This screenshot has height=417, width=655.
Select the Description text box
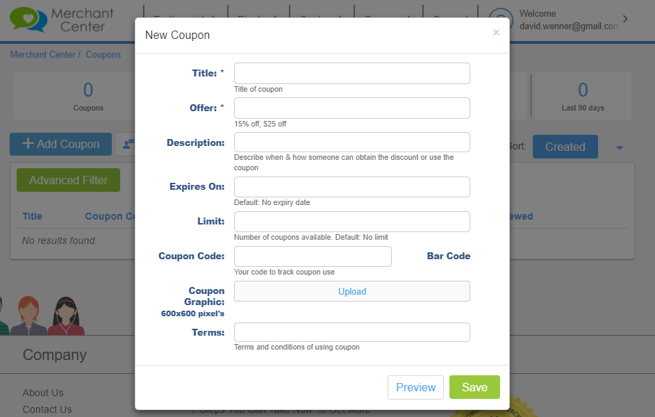tap(351, 142)
